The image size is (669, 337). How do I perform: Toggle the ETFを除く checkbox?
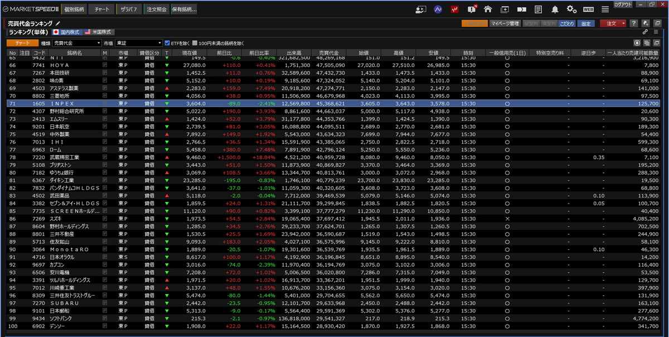click(x=167, y=42)
